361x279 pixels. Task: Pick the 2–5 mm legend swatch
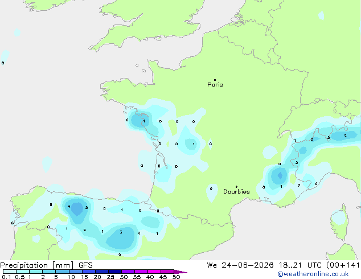[x=49, y=272]
